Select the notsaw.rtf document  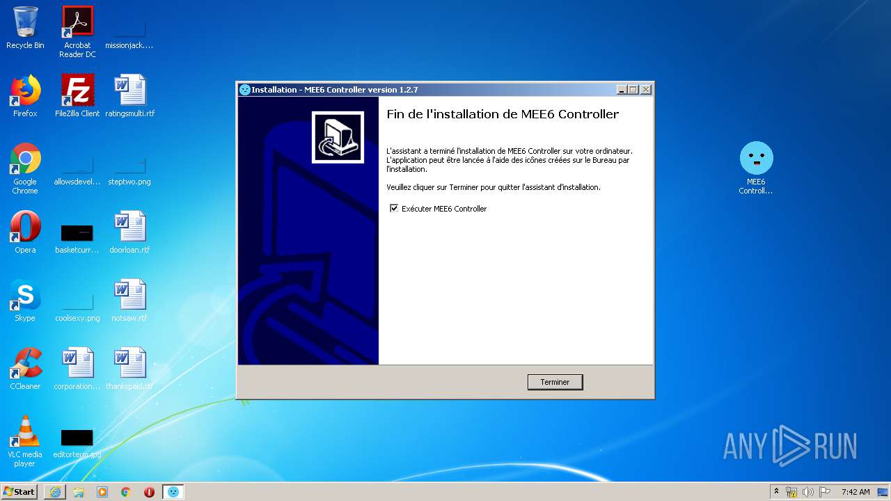pos(129,301)
